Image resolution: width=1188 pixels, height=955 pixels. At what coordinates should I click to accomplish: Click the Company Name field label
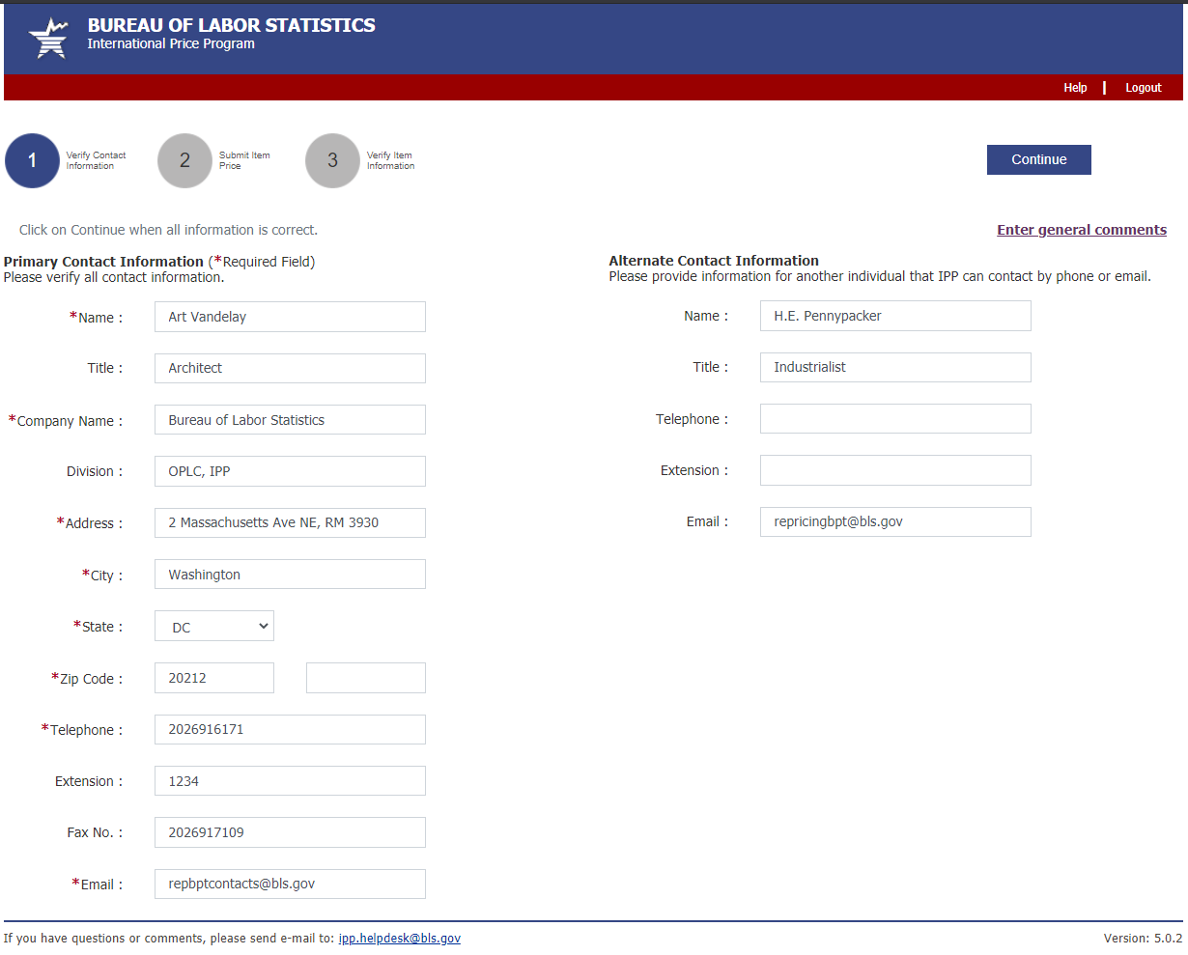pyautogui.click(x=66, y=421)
